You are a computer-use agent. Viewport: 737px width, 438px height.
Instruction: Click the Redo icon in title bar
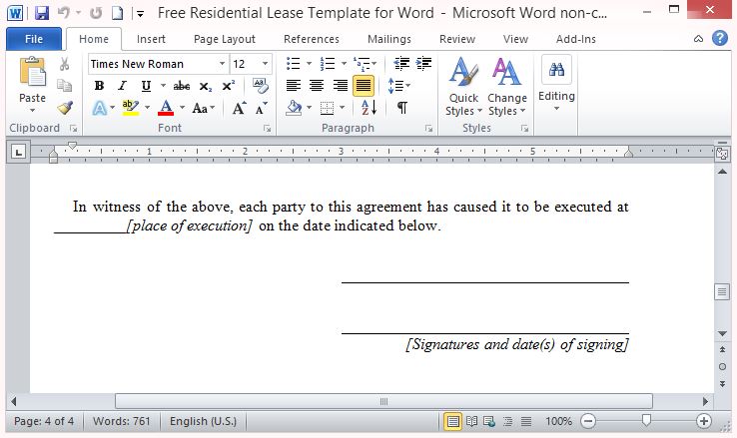[x=96, y=13]
